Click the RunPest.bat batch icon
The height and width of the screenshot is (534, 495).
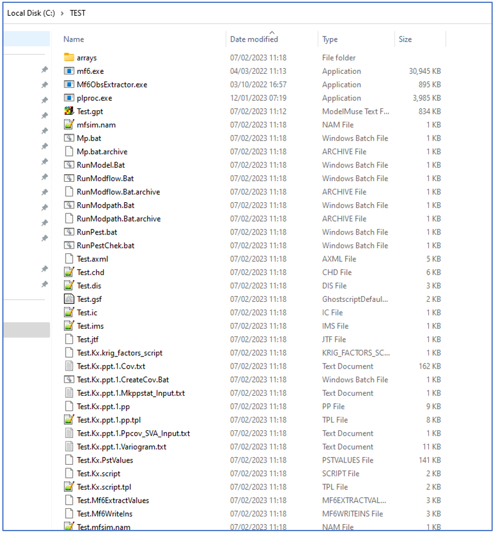point(69,232)
